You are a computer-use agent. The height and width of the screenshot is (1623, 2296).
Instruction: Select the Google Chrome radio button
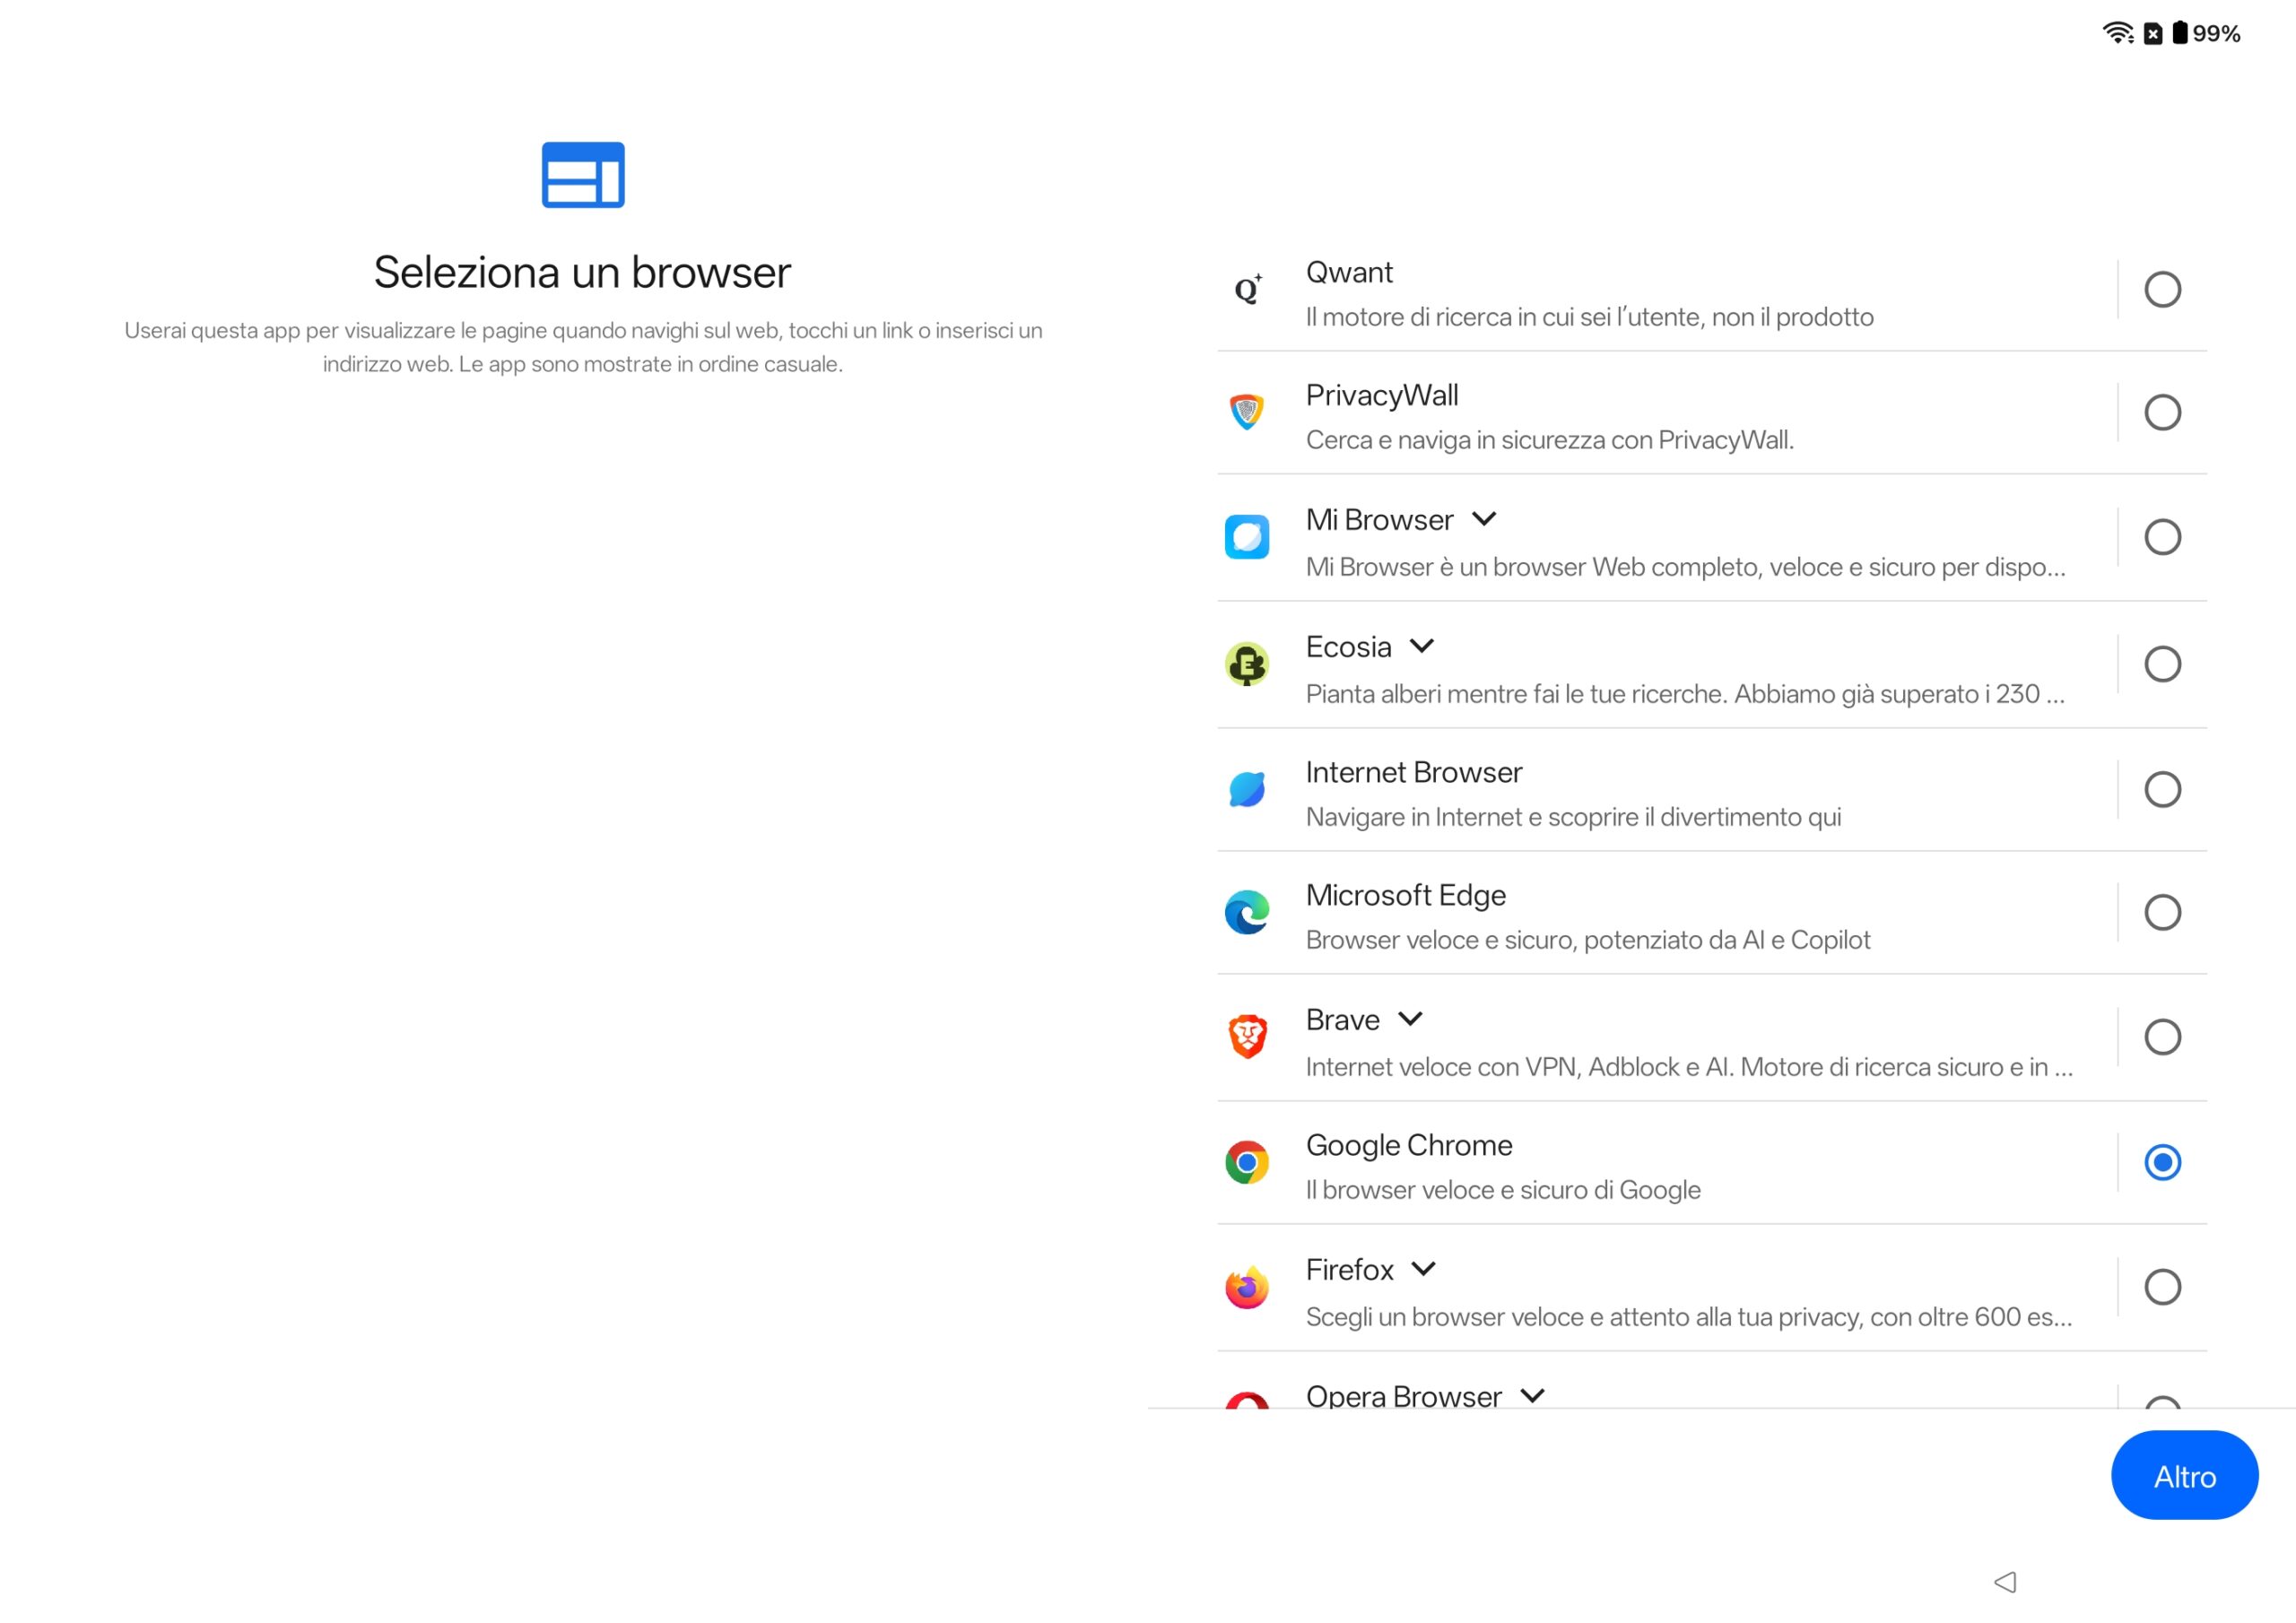[x=2162, y=1162]
